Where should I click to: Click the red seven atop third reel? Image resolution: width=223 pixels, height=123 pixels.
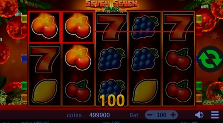[111, 27]
